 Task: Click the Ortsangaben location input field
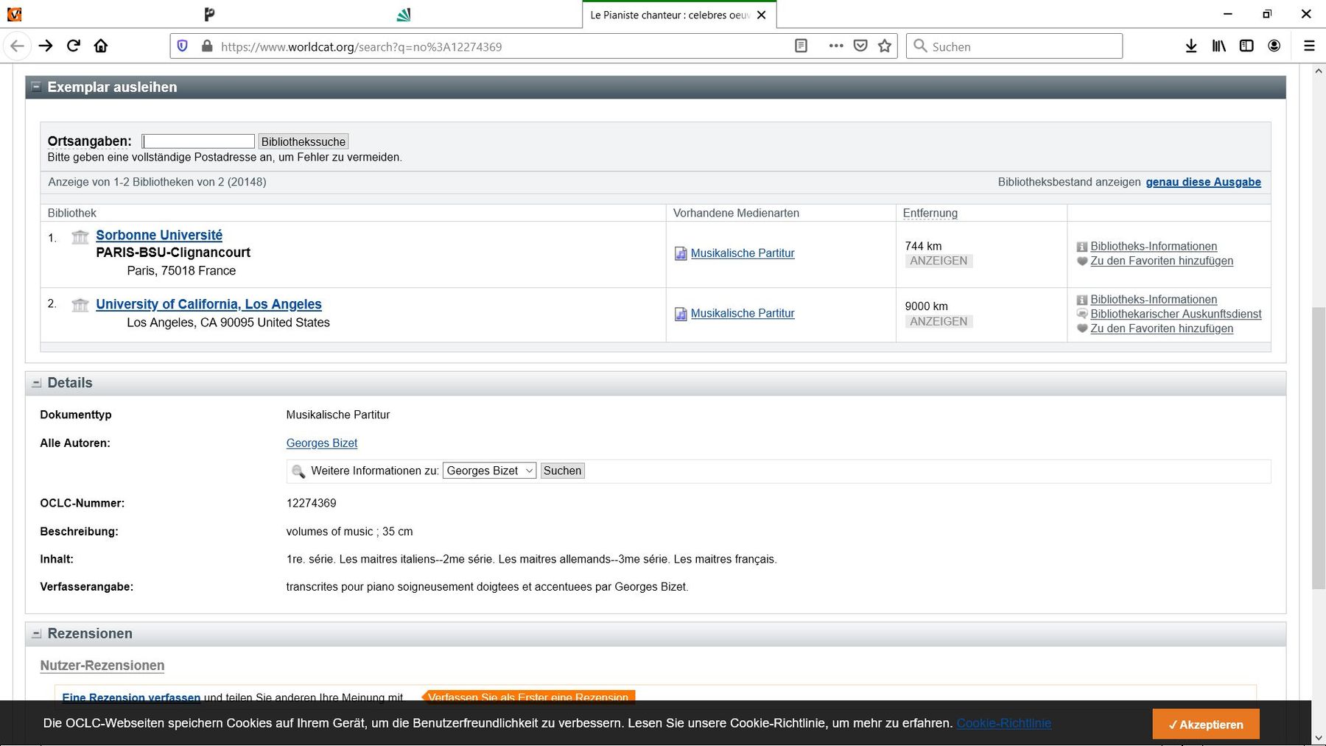pos(198,141)
